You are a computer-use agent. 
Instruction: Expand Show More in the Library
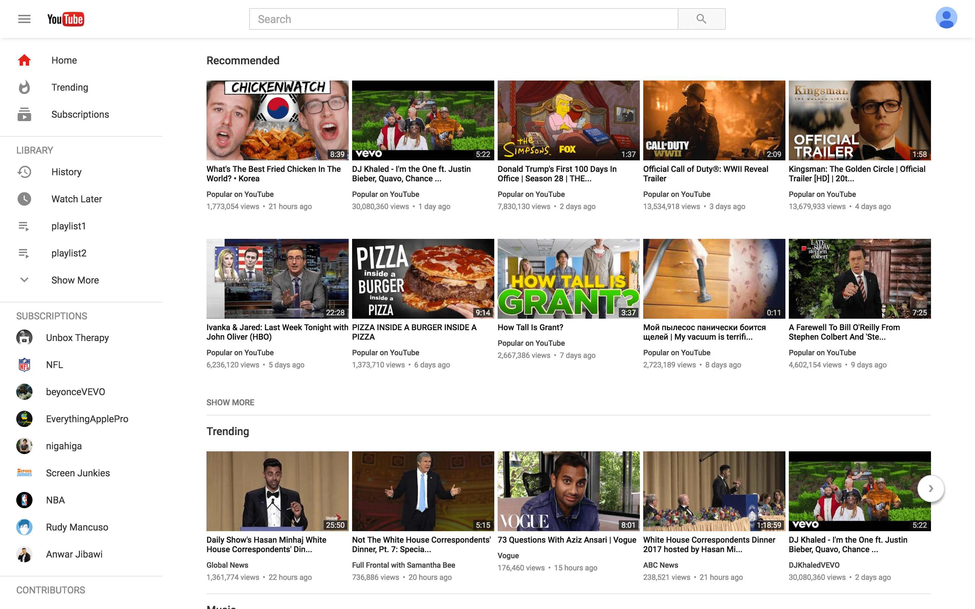pyautogui.click(x=75, y=280)
